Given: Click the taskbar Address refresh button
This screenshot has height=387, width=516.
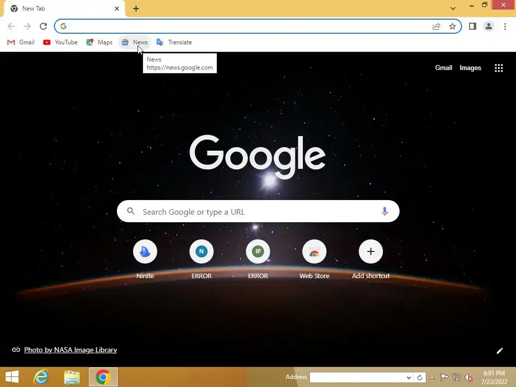Looking at the screenshot, I should click(x=420, y=377).
